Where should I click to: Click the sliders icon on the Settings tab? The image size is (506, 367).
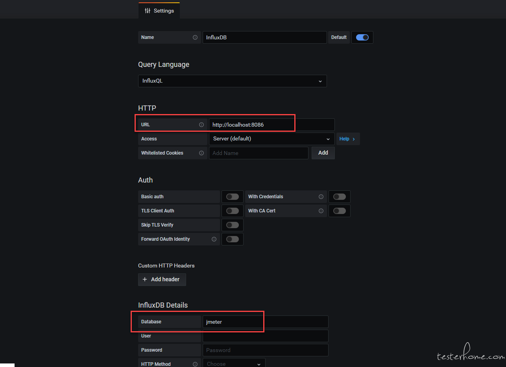(148, 11)
